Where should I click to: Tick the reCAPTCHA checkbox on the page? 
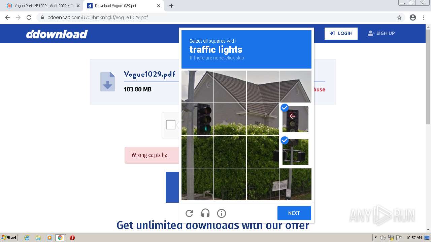tap(171, 125)
